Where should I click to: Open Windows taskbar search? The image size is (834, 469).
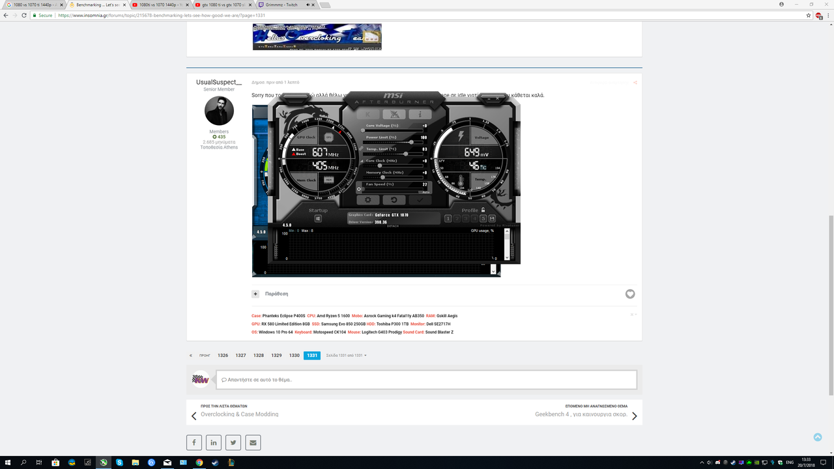pos(23,462)
